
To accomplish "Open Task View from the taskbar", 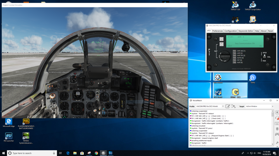I will (61, 153).
